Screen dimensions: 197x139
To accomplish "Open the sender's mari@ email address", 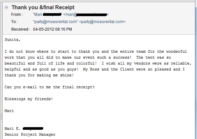I will click(86, 14).
